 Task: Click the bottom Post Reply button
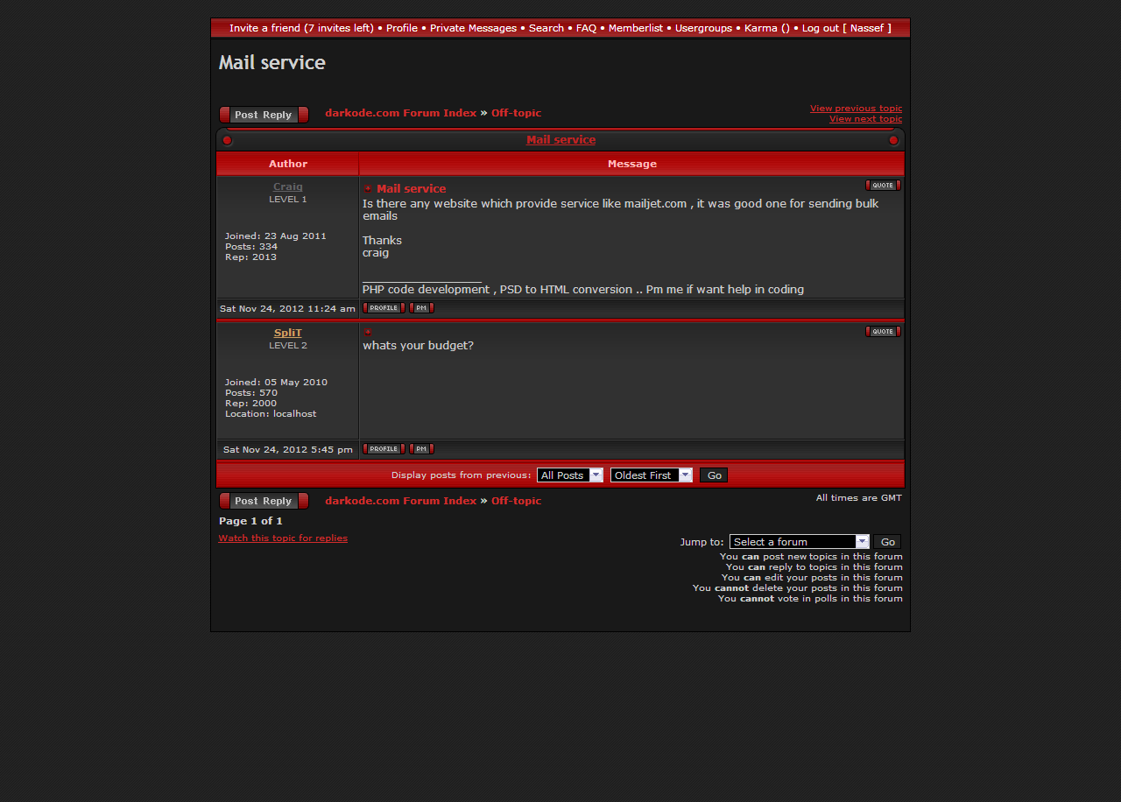click(264, 501)
